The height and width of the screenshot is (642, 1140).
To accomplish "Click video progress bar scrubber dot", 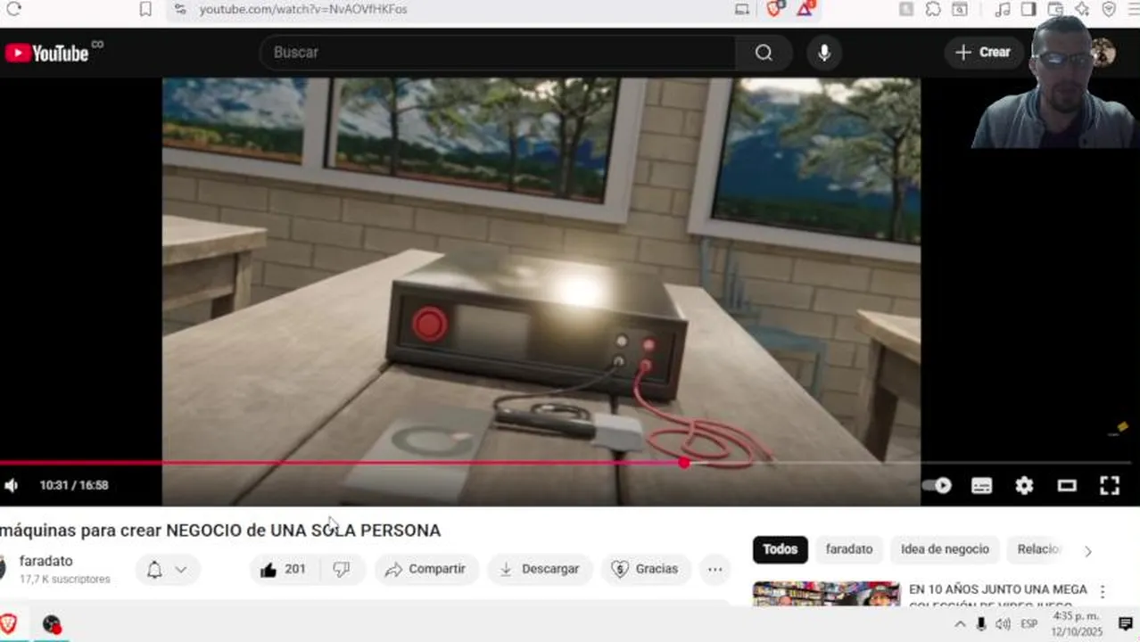I will (684, 463).
